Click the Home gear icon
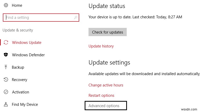 click(x=6, y=5)
